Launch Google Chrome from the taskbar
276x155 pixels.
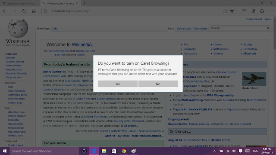(x=124, y=151)
